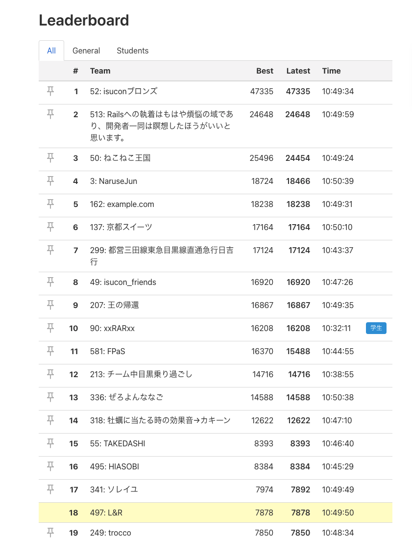
Task: Click the Leaderboard page heading
Action: tap(83, 20)
